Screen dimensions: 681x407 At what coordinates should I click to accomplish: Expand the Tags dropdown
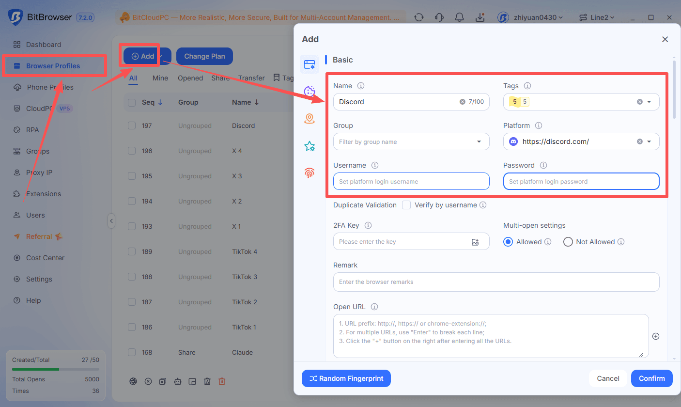[649, 102]
